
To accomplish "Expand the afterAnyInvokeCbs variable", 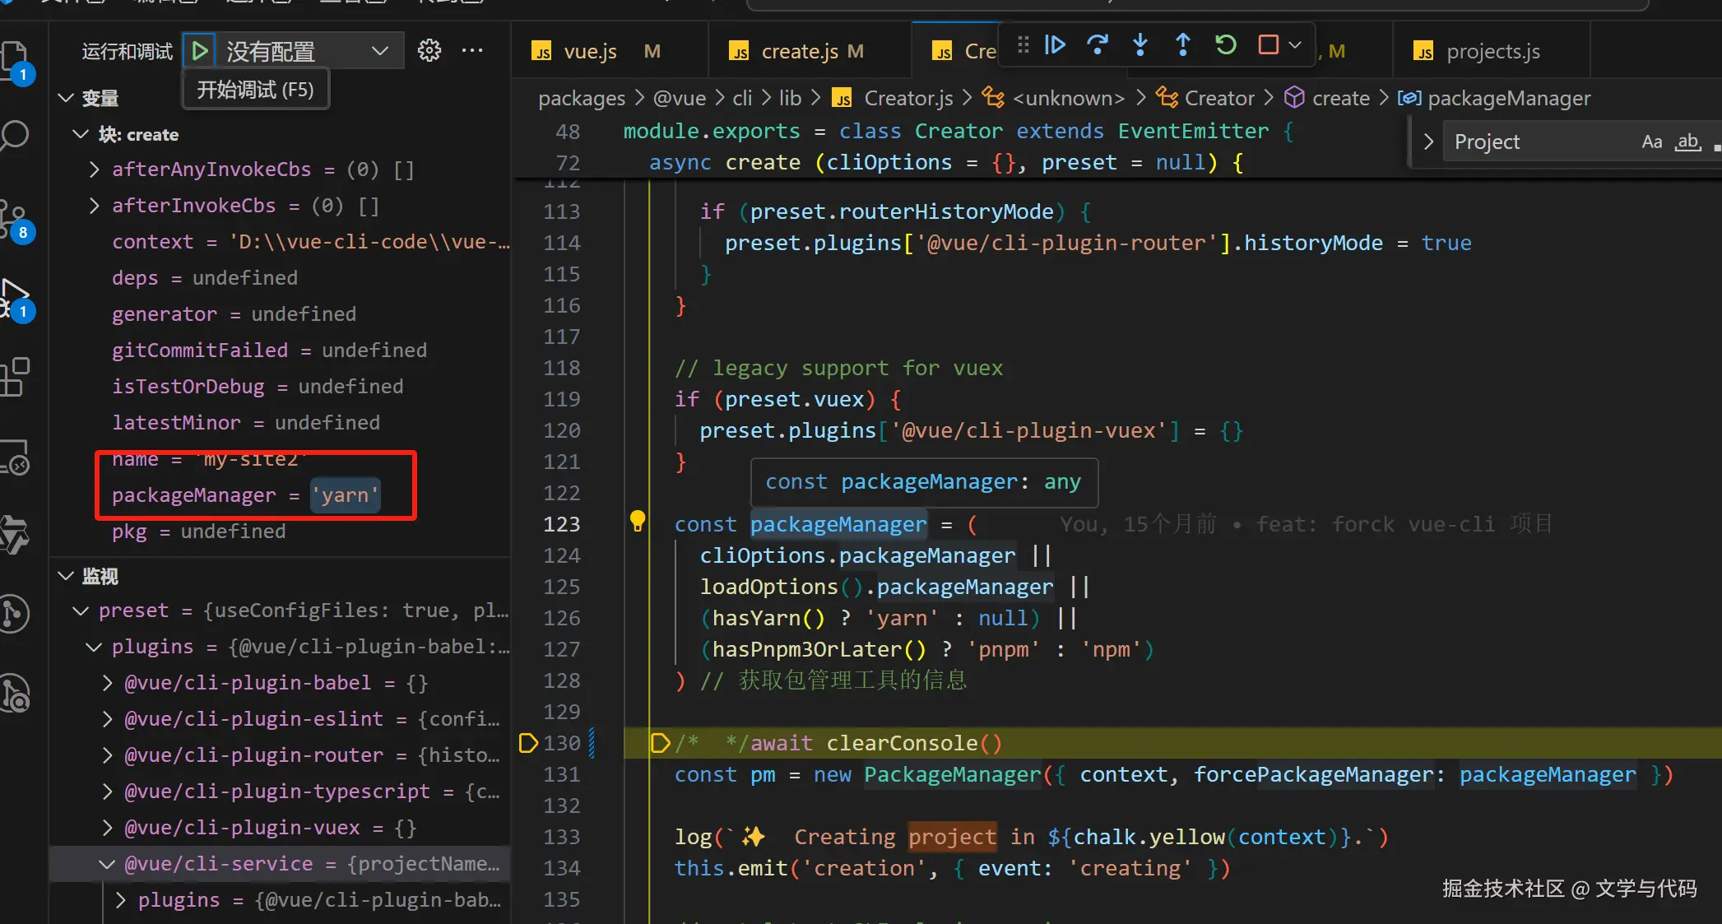I will (94, 169).
